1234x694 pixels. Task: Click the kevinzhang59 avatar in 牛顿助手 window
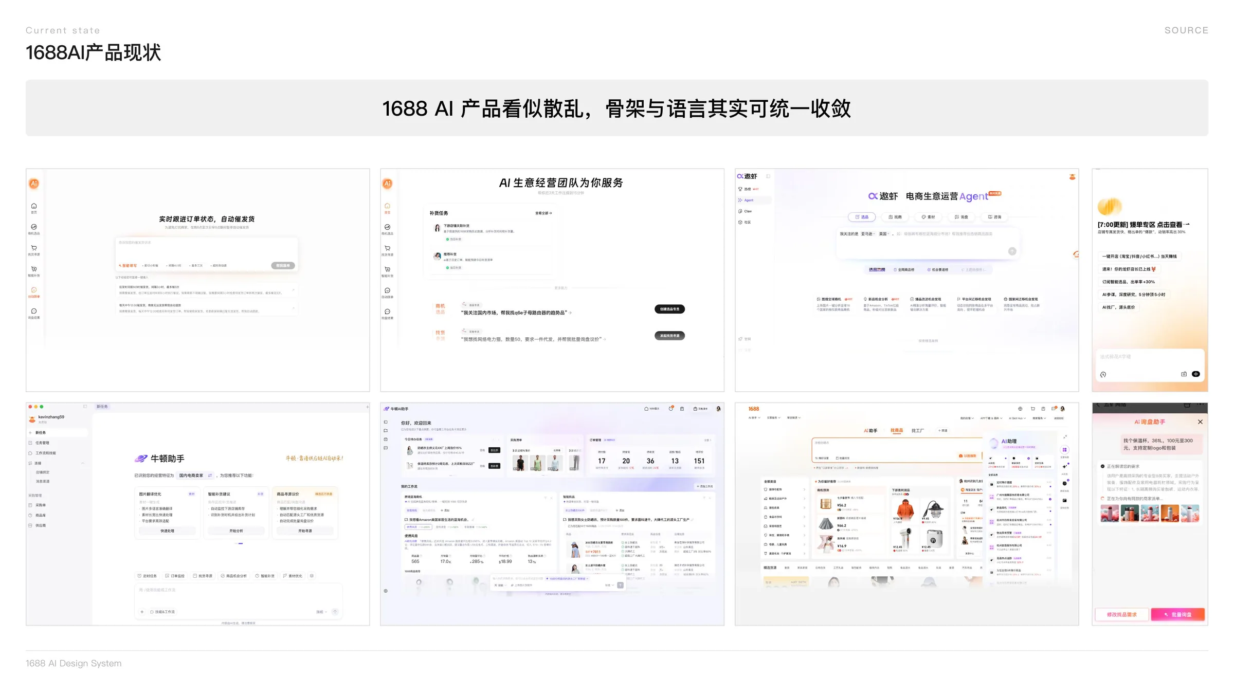(32, 419)
